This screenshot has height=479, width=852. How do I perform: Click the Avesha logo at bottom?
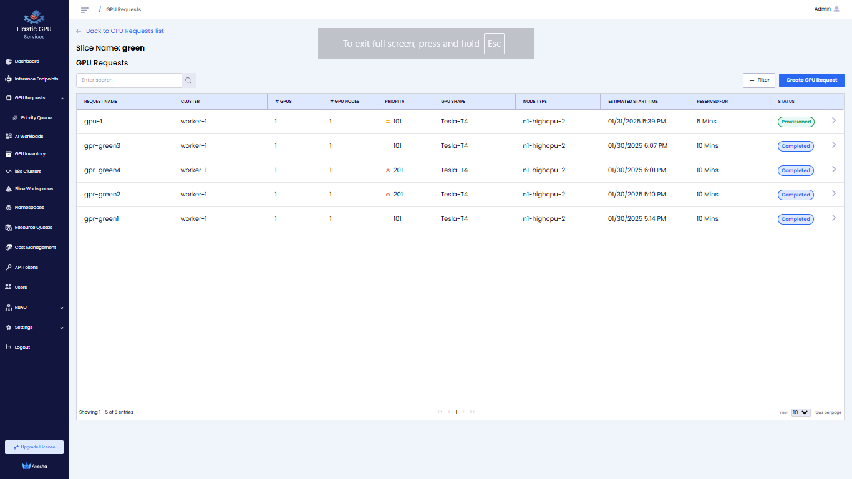34,466
